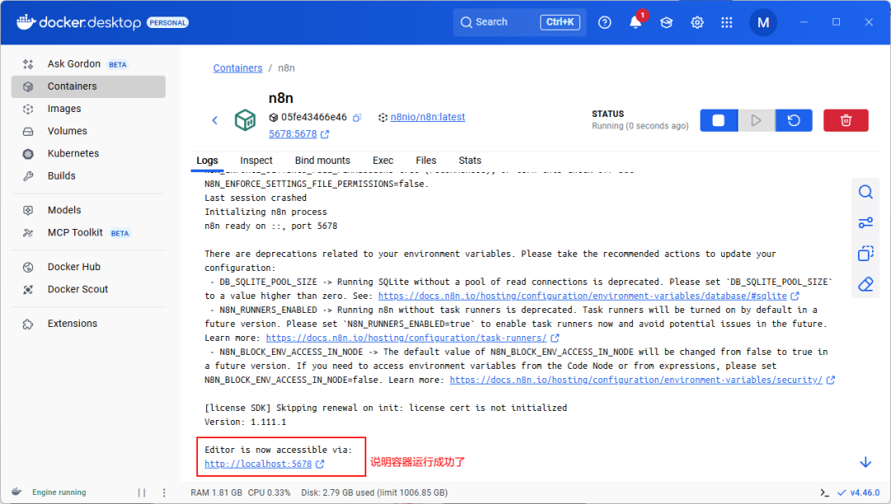Click the Engine running status
891x504 pixels.
(x=59, y=492)
